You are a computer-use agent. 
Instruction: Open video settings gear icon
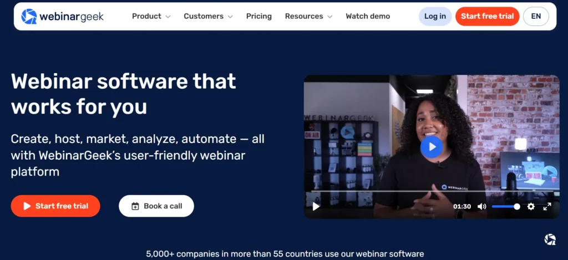point(531,206)
